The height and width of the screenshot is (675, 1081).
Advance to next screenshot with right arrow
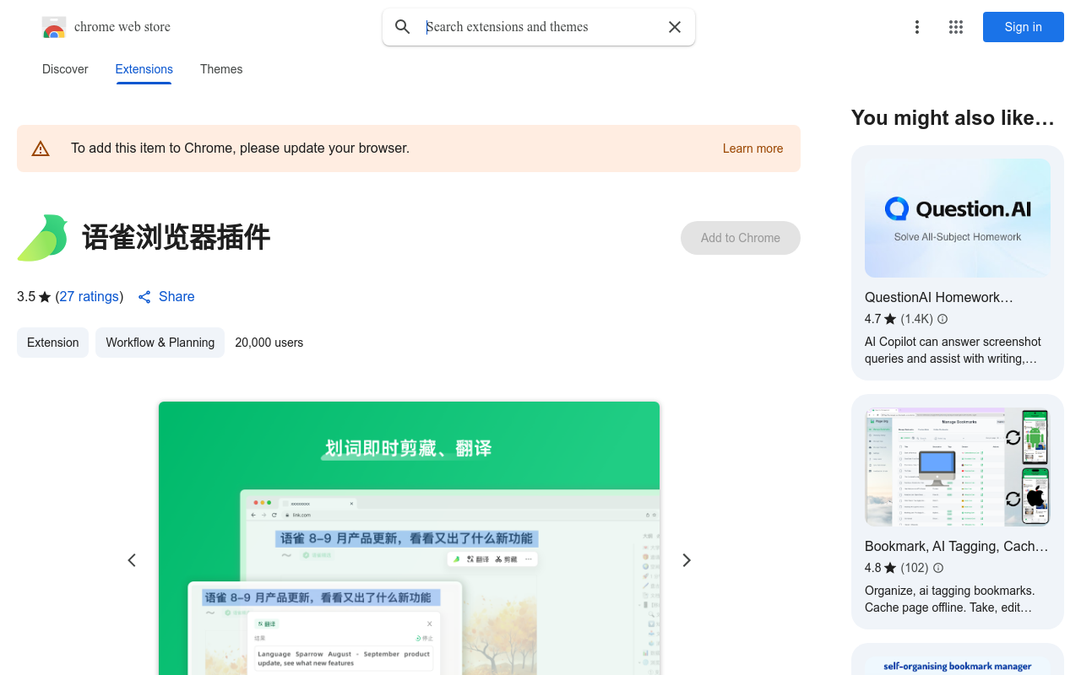pos(687,560)
